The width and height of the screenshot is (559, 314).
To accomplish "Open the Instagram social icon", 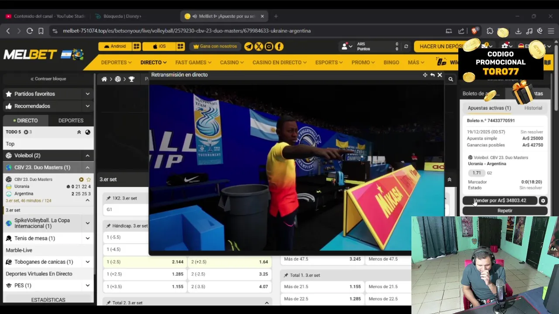I will coord(269,46).
